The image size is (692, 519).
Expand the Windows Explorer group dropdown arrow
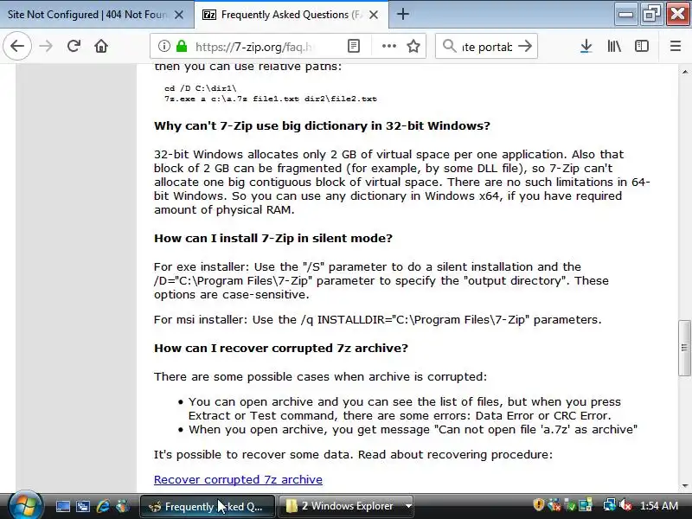408,506
